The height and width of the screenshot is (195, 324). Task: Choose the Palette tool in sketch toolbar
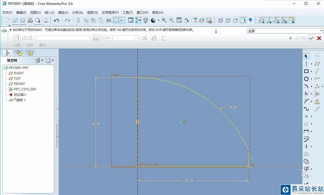(306, 161)
